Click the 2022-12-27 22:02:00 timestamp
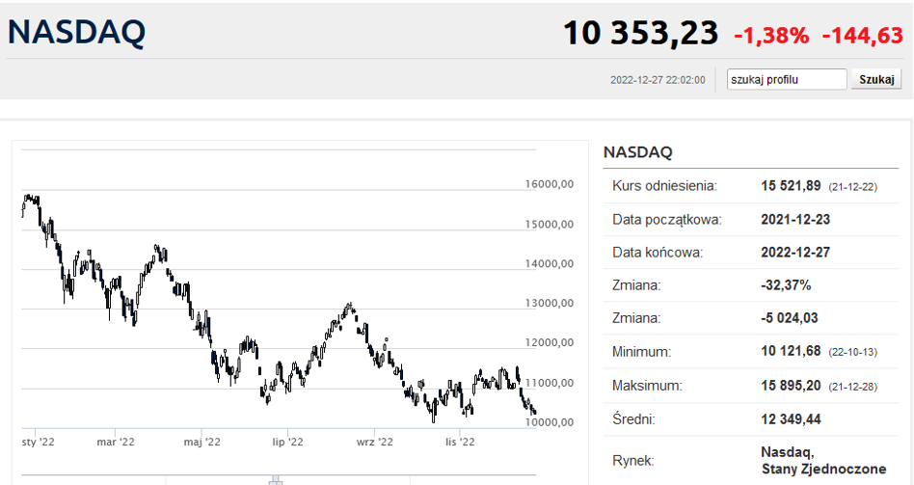The image size is (914, 485). [x=658, y=80]
